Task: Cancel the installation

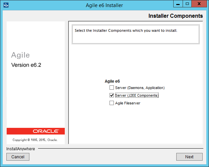Action: [x=18, y=157]
